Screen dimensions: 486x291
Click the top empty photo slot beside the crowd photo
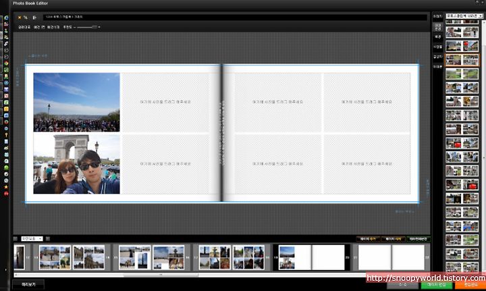tap(165, 102)
